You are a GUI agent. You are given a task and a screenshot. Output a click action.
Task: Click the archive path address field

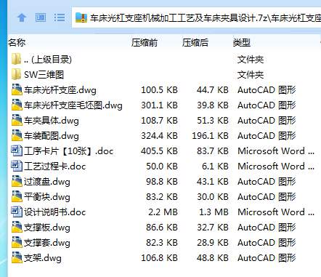[196, 17]
